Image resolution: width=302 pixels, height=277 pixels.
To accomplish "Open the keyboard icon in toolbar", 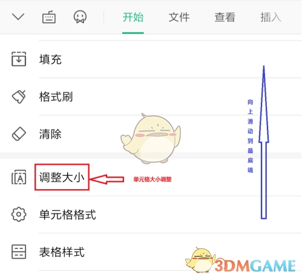I will coord(49,17).
